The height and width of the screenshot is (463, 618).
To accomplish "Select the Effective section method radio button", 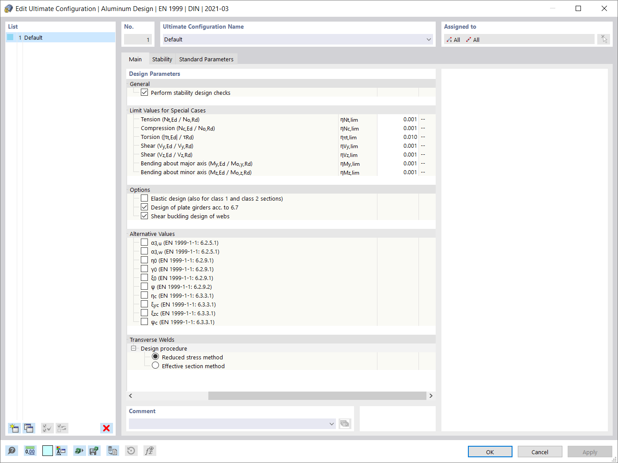I will (x=155, y=365).
